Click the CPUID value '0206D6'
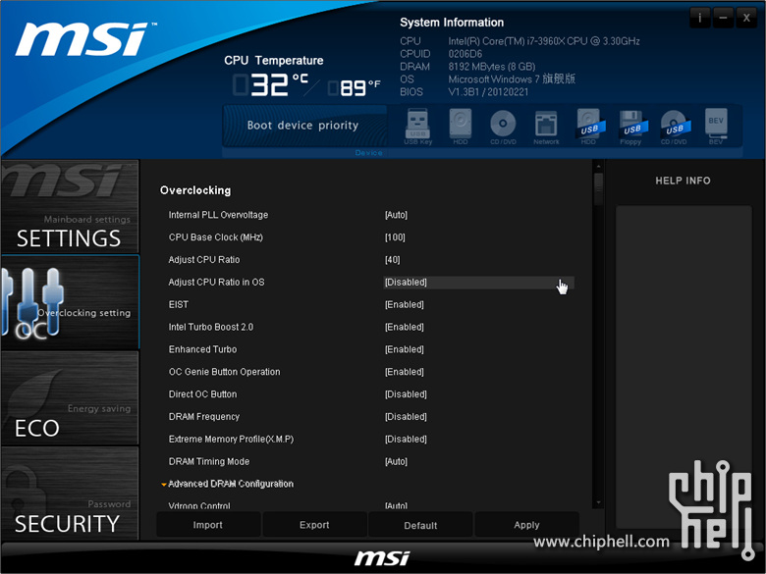 point(465,54)
